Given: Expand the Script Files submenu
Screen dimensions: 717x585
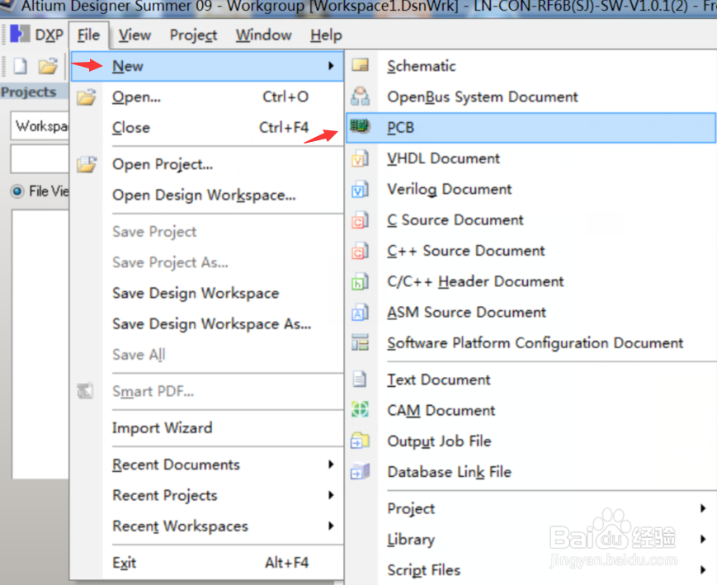Looking at the screenshot, I should click(x=703, y=570).
